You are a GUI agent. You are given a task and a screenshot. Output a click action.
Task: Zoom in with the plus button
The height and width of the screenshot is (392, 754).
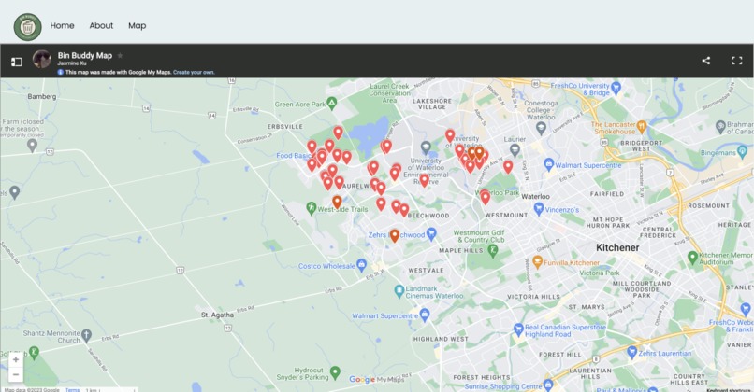click(16, 360)
